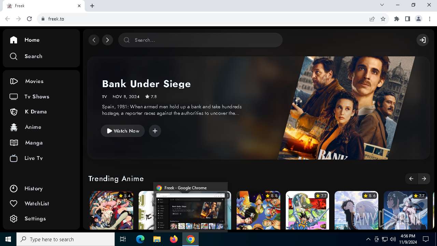Open anime card rated 8.4
This screenshot has width=437, height=246.
click(x=112, y=210)
